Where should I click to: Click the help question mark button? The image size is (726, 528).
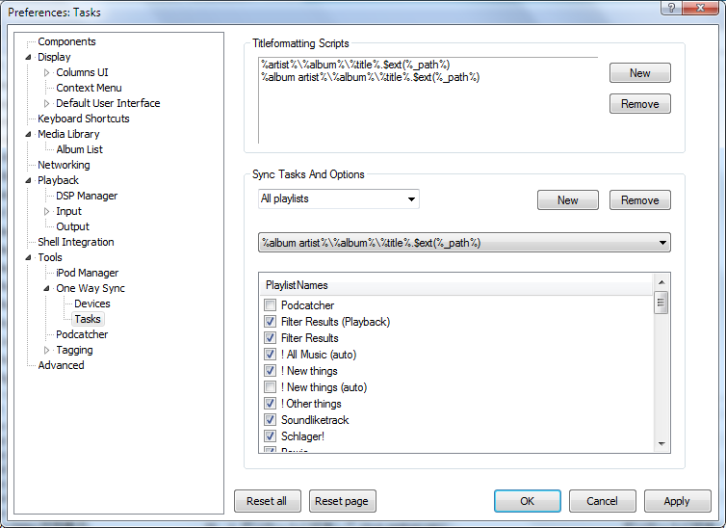[666, 10]
